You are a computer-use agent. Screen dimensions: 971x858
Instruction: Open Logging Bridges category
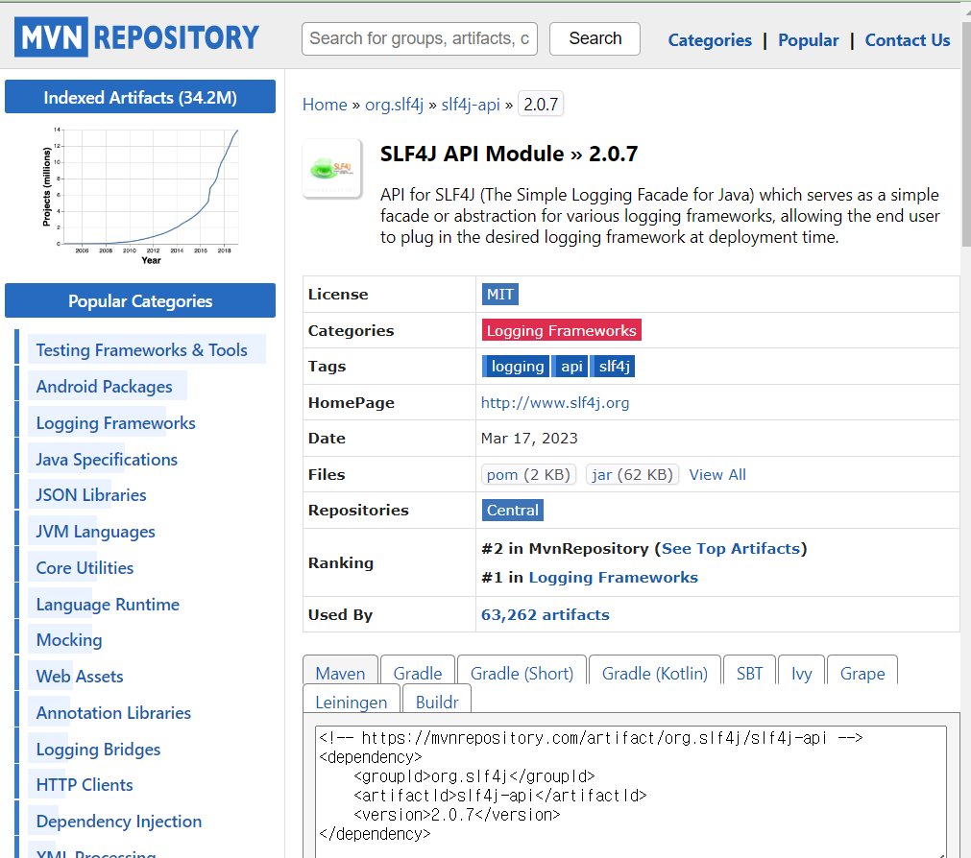tap(98, 750)
